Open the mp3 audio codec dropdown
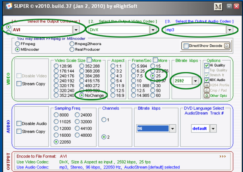This screenshot has height=172, width=243. (230, 30)
